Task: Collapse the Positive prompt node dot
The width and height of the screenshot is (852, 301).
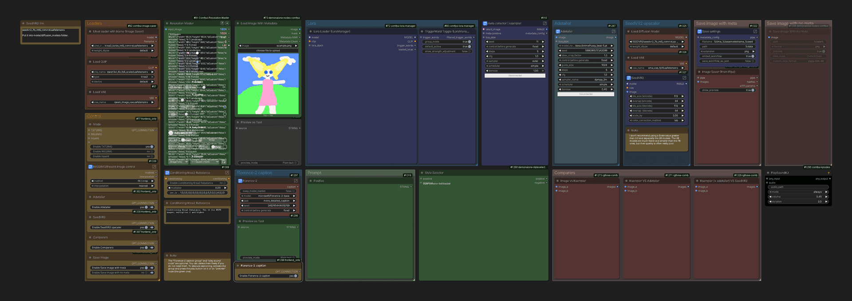Action: point(311,181)
